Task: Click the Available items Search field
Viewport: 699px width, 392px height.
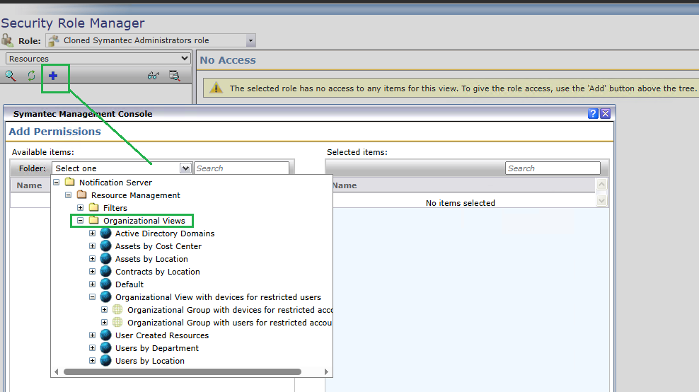Action: [x=242, y=168]
